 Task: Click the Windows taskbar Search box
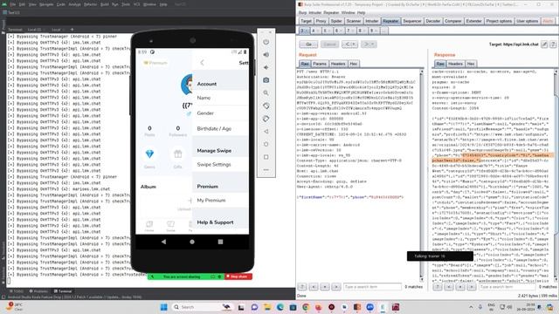(202, 307)
